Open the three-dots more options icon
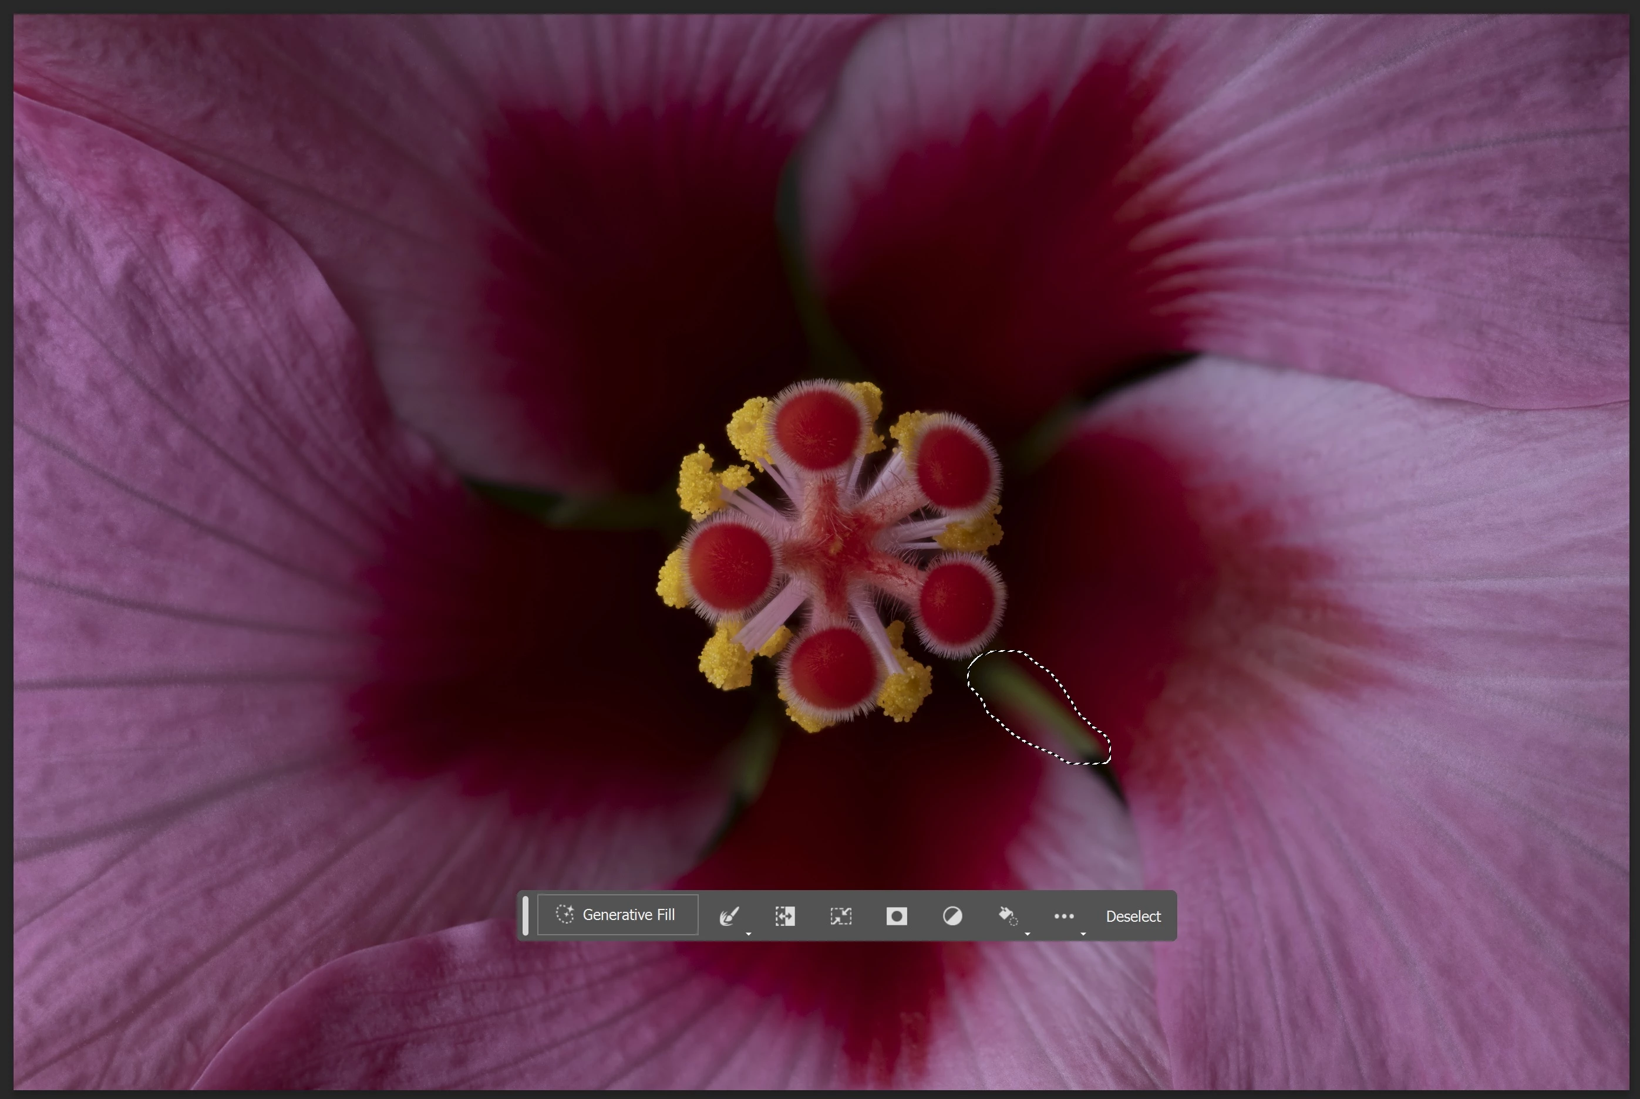1640x1099 pixels. 1063,915
